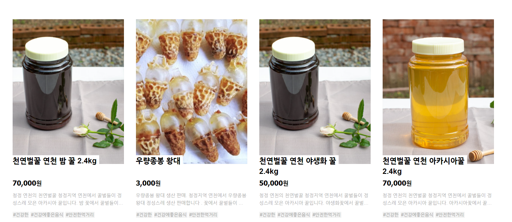Click title 천연벌꿀 연천 야생화 꿀 2.4kg
The image size is (512, 222).
point(298,166)
